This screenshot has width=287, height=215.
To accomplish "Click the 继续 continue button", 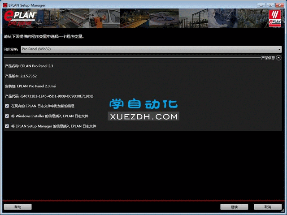I will coord(234,207).
